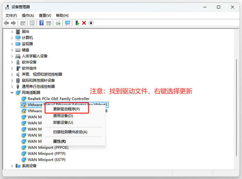The width and height of the screenshot is (242, 179).
Task: Expand the 软件设备 category
Action: coord(12,62)
